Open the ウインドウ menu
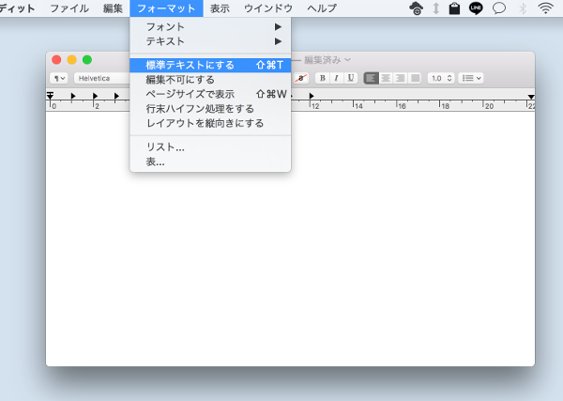The height and width of the screenshot is (401, 563). (268, 8)
